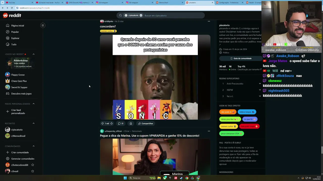
Task: Collapse the Comunidades section
Action: click(34, 146)
